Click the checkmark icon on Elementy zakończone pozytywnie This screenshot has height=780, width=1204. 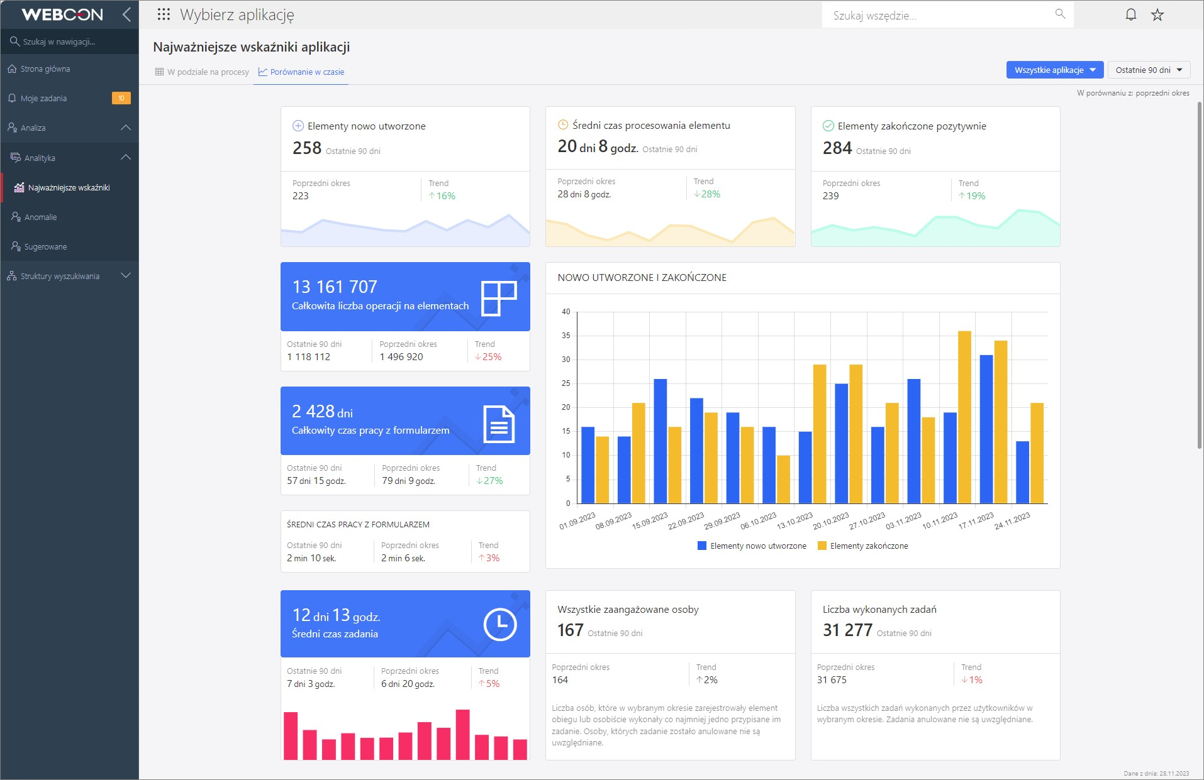click(828, 126)
